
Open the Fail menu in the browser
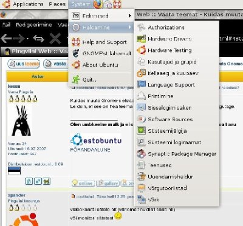coord(6,25)
